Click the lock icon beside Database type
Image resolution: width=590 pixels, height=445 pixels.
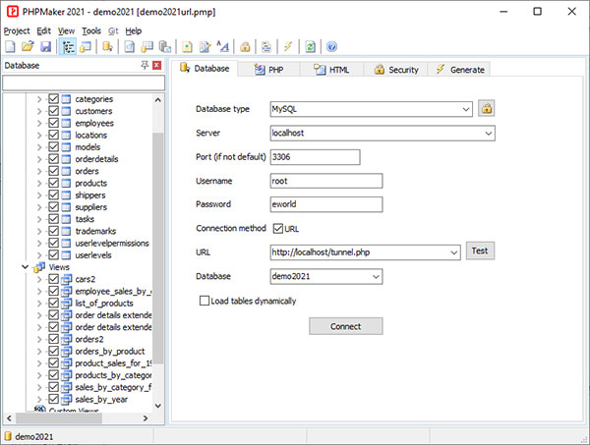pyautogui.click(x=486, y=108)
